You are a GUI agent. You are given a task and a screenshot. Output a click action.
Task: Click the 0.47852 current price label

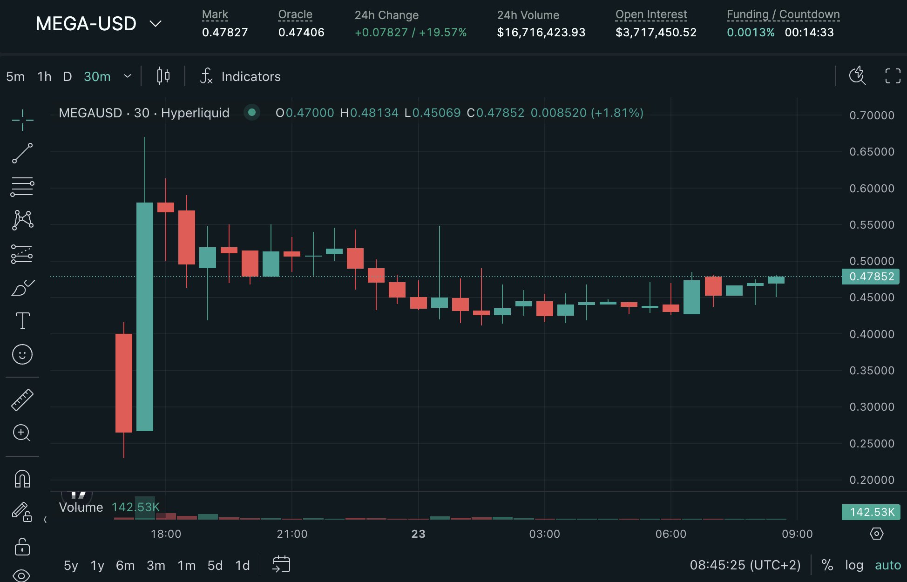click(x=870, y=277)
